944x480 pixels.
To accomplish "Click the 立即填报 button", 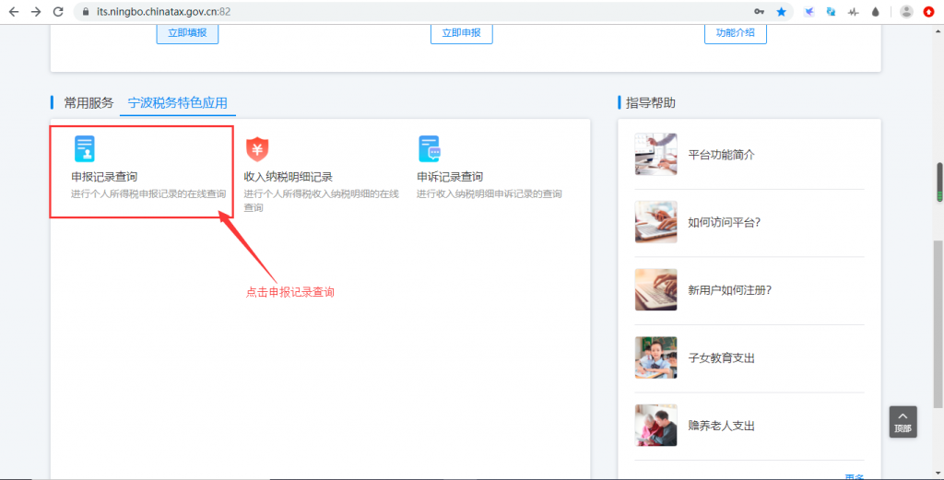I will pos(187,33).
